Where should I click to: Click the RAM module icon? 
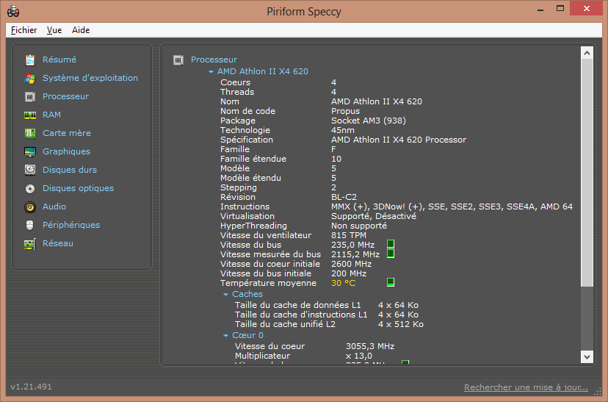click(x=30, y=115)
